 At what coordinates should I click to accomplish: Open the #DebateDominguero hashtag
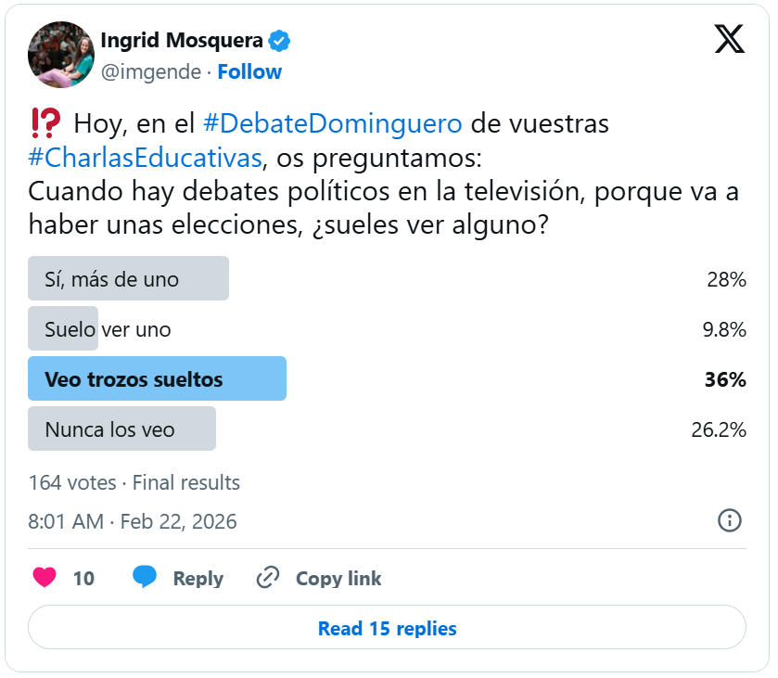(x=332, y=123)
